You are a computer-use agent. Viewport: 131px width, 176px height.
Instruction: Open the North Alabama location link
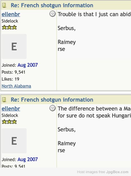(16, 86)
